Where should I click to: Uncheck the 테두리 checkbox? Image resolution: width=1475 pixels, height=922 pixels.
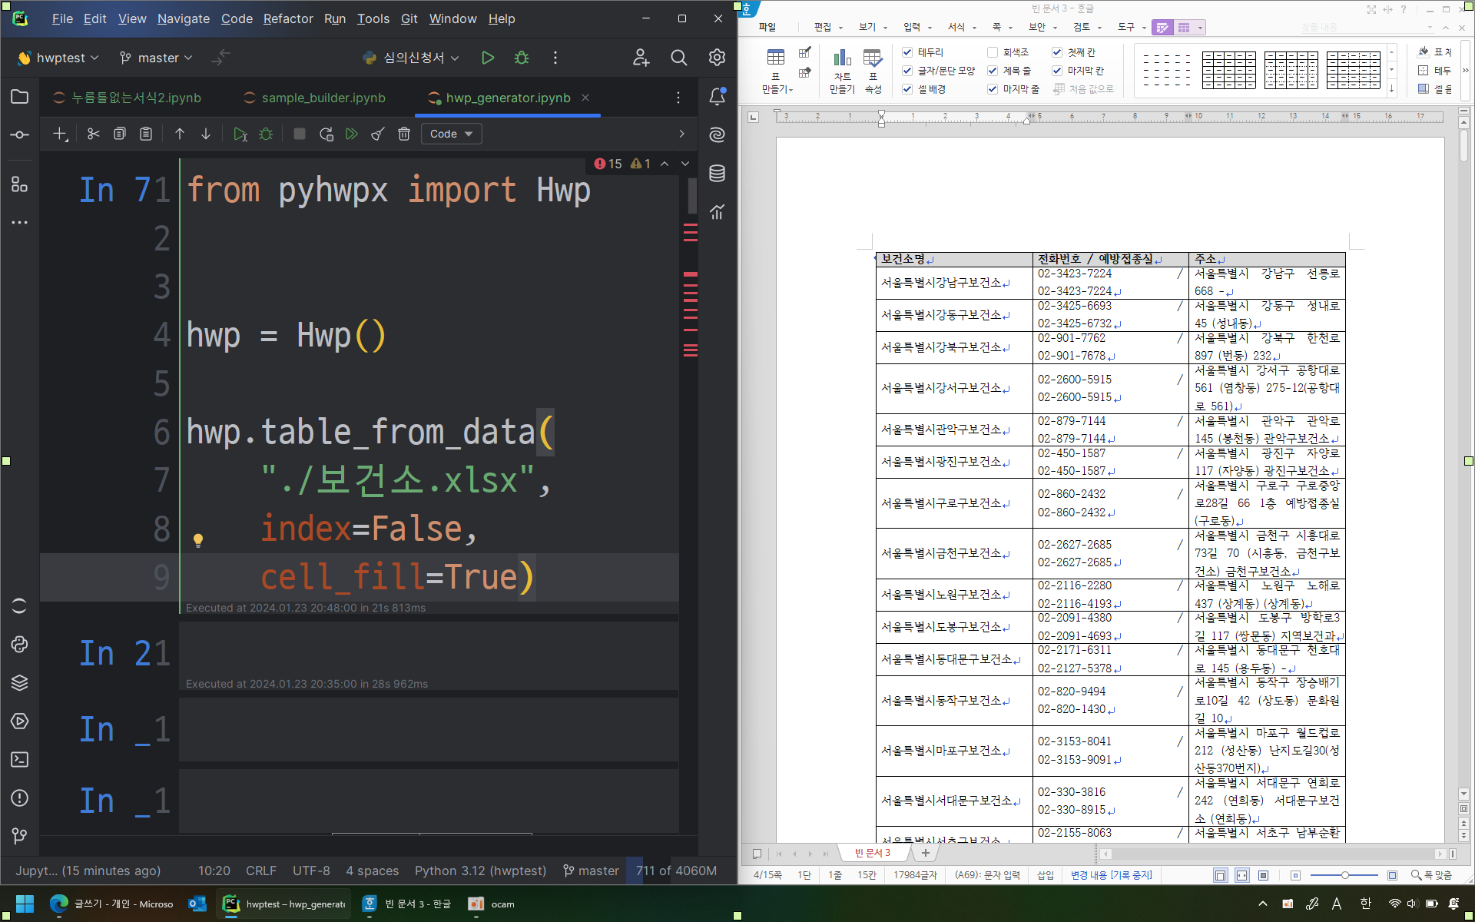pos(907,52)
